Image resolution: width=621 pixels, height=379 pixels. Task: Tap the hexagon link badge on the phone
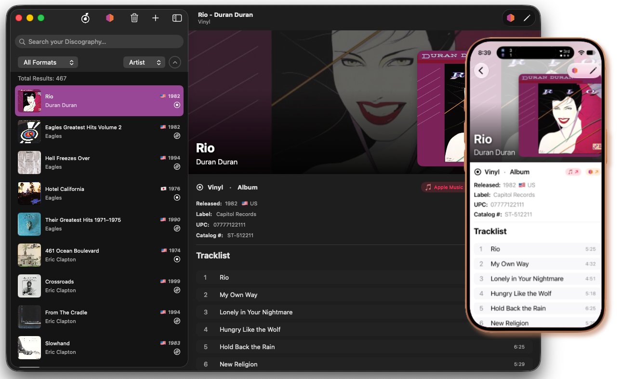(593, 172)
